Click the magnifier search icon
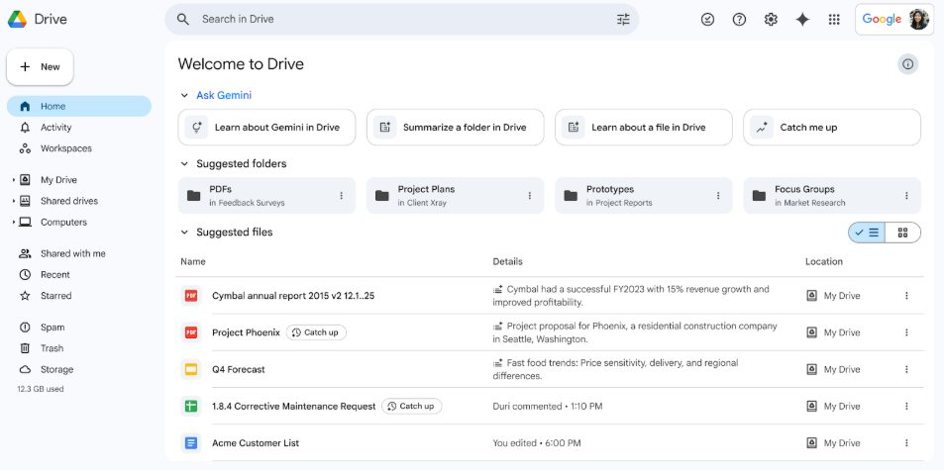The width and height of the screenshot is (944, 470). point(183,19)
